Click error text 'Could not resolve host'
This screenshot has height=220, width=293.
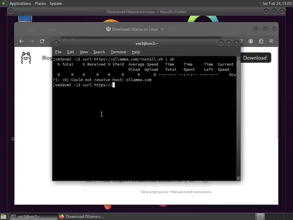(97, 80)
